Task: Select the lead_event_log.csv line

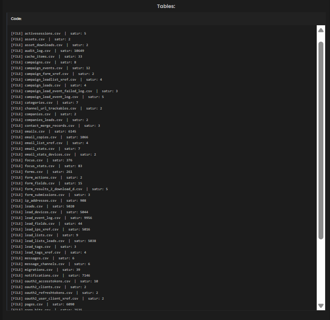Action: (51, 218)
